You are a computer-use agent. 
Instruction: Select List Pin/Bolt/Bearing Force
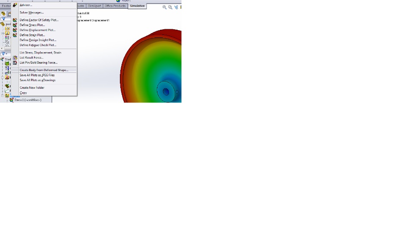point(38,62)
